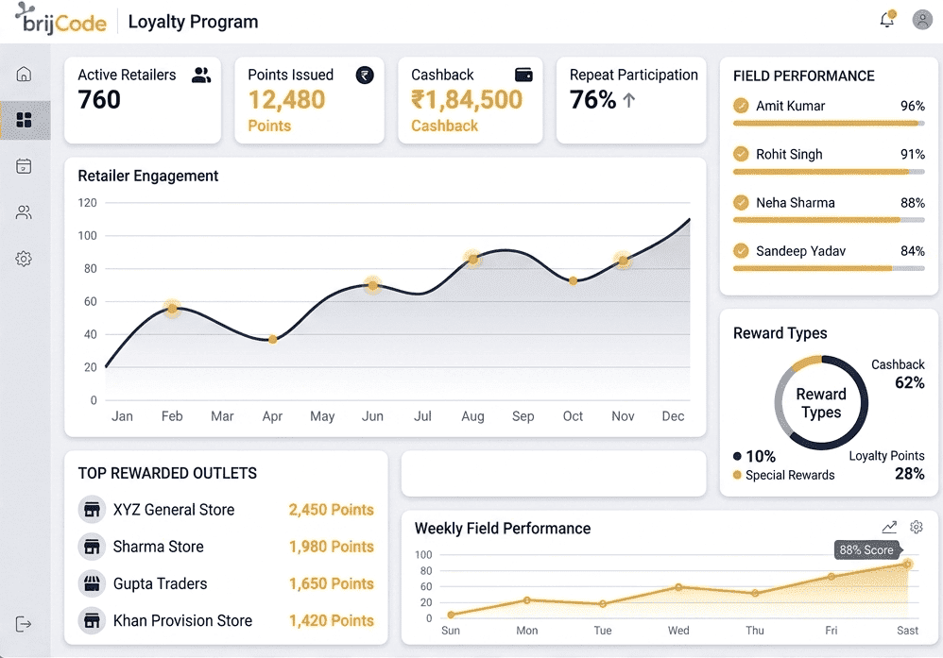The height and width of the screenshot is (658, 943).
Task: Click the Retailer Engagement heading
Action: pos(148,177)
